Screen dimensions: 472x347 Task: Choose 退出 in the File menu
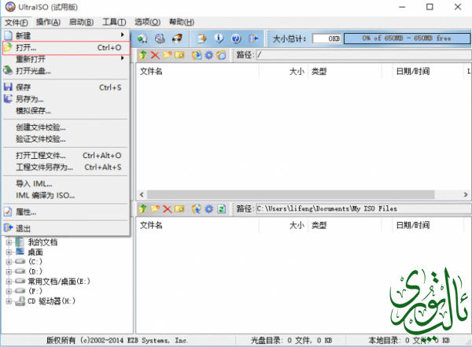66,228
